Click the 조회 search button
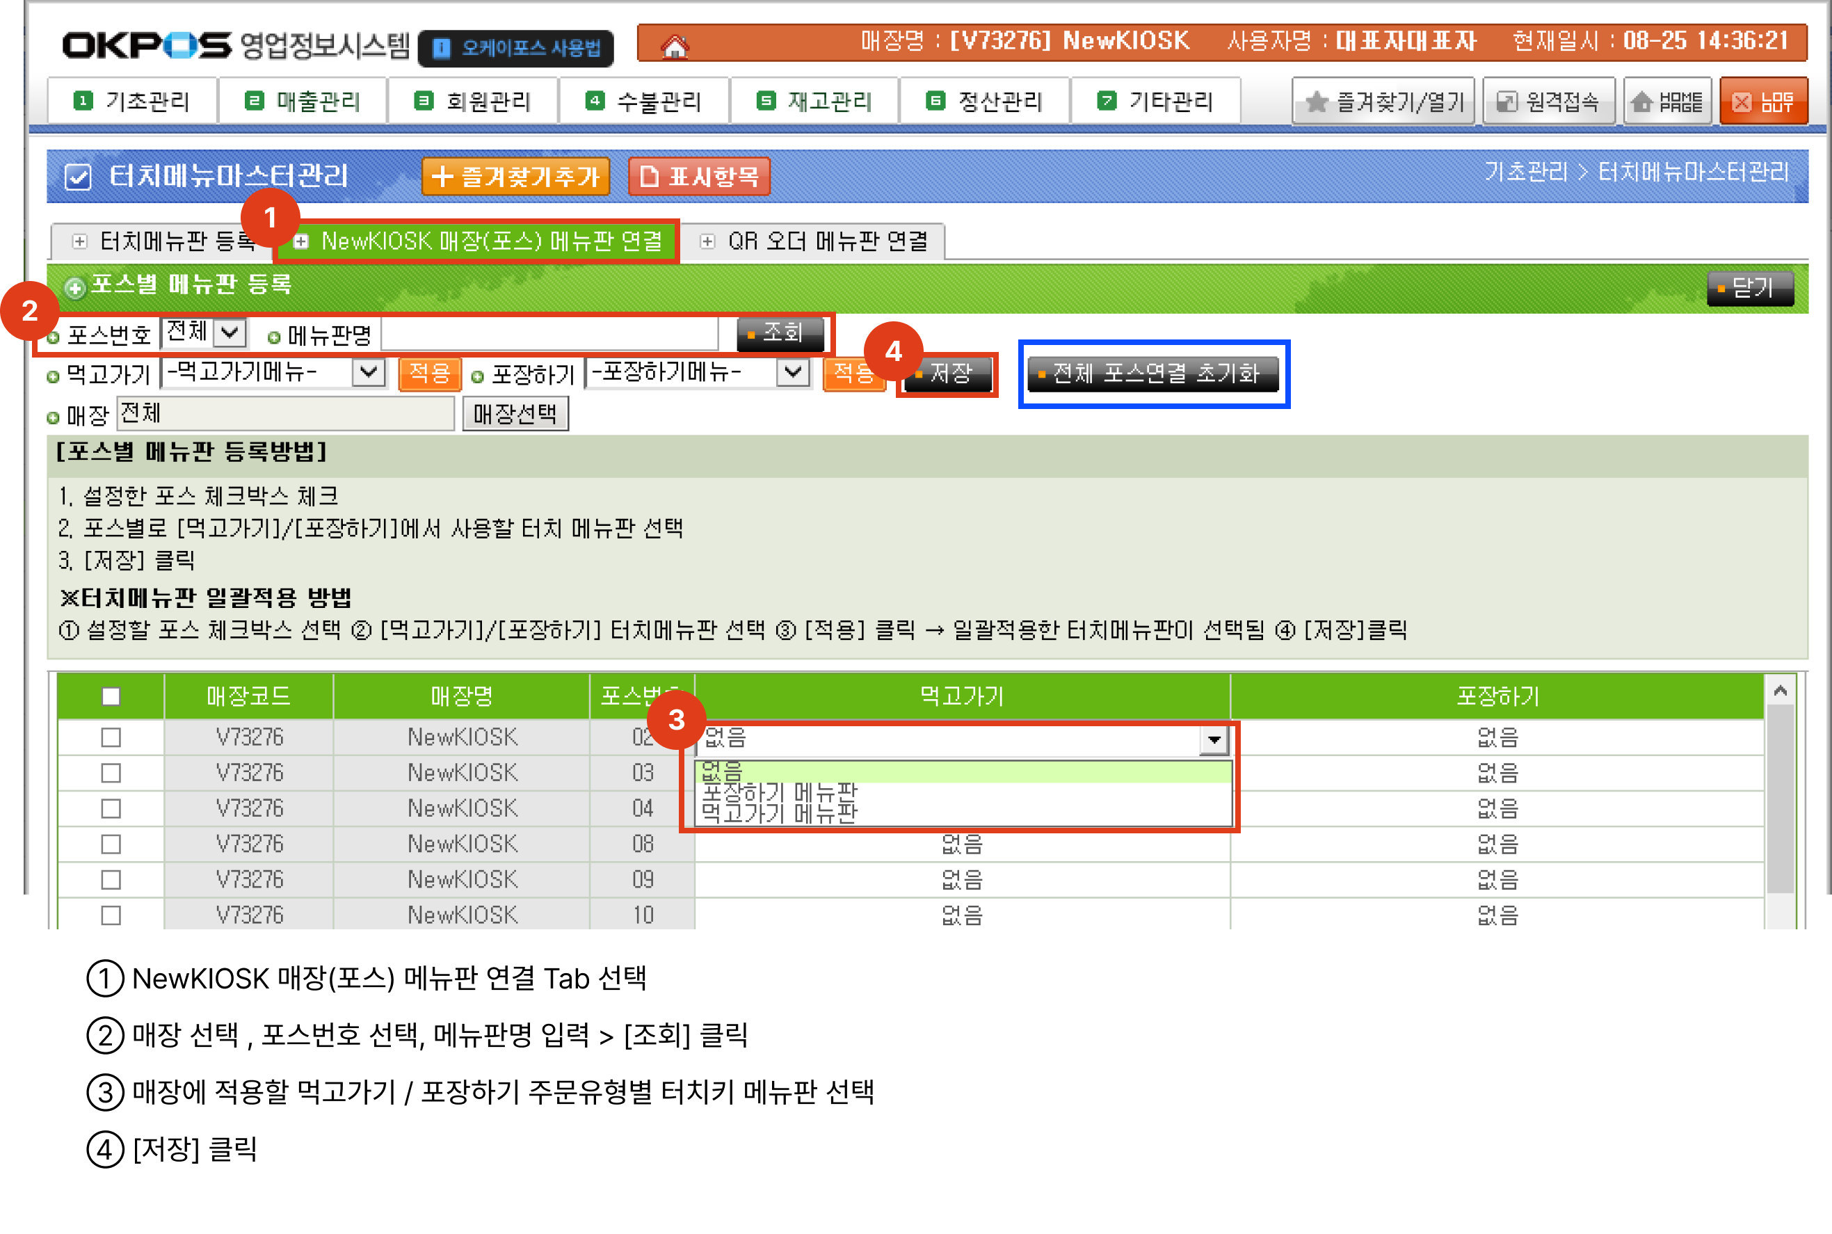Viewport: 1832px width, 1234px height. coord(780,333)
